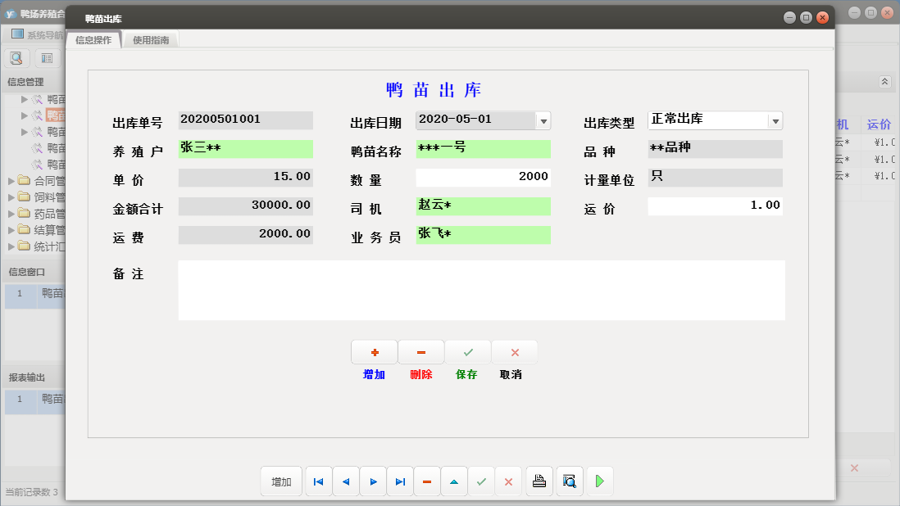Open print preview from the bottom toolbar
The height and width of the screenshot is (506, 900).
(569, 481)
